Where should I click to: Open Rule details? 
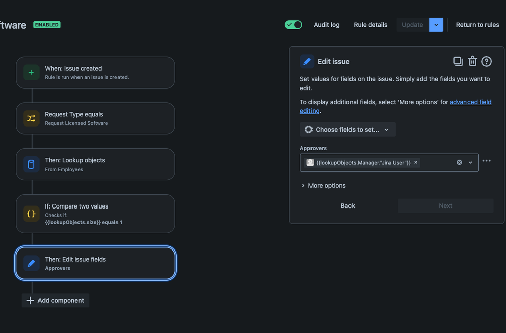(x=370, y=25)
